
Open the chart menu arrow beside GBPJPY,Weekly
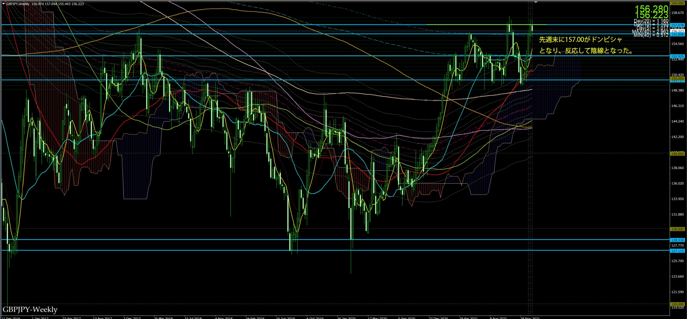(x=4, y=4)
